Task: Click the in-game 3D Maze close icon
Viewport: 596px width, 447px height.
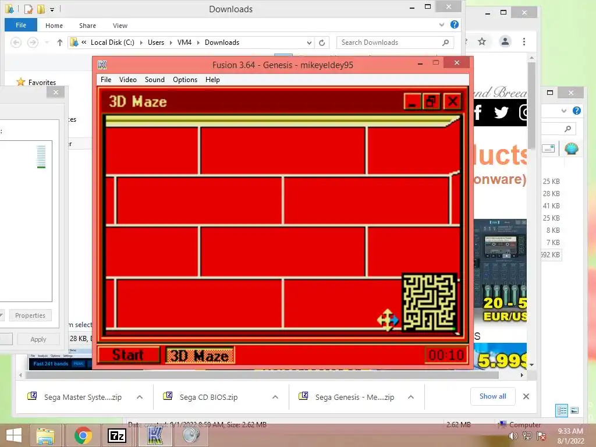Action: point(452,101)
